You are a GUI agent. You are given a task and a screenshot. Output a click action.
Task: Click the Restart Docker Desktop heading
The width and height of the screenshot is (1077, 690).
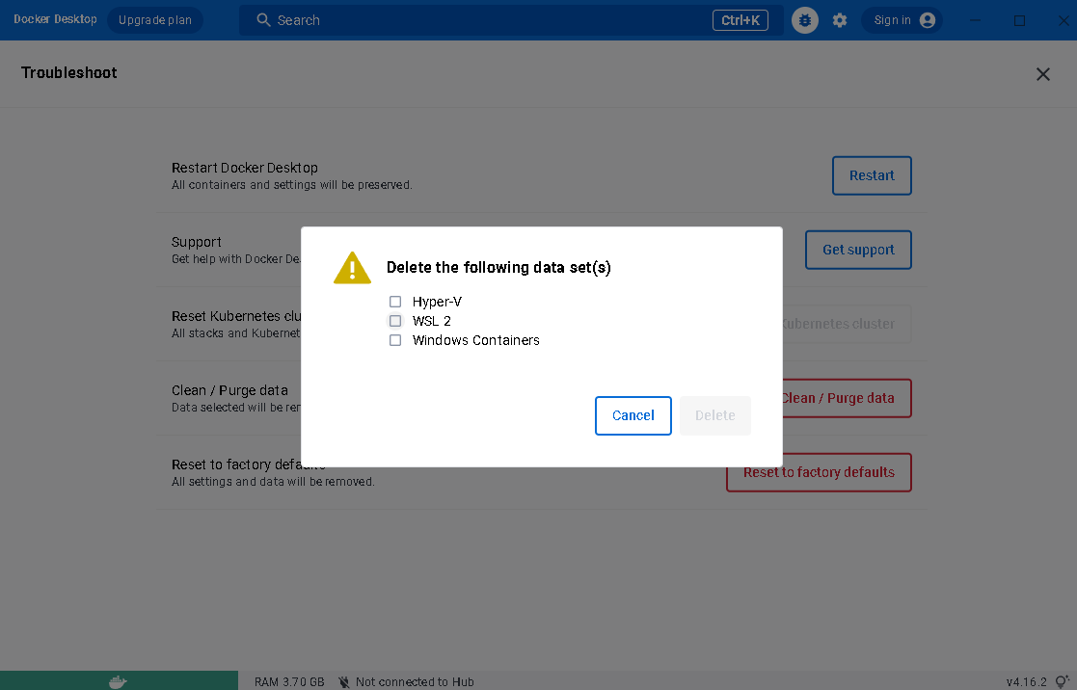point(245,168)
